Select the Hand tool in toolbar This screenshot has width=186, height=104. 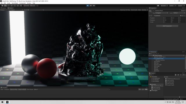point(2,6)
